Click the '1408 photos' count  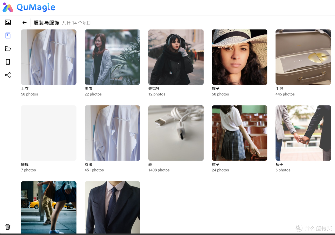[x=159, y=170]
